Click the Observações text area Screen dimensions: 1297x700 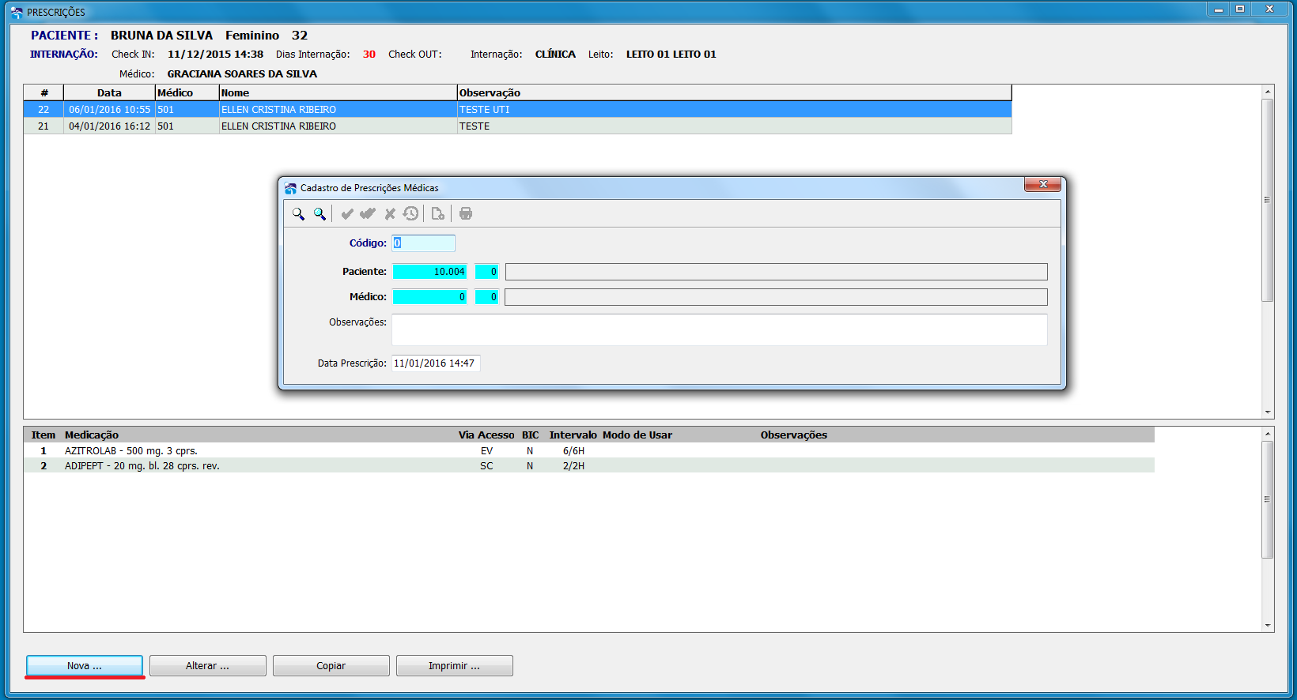(719, 329)
